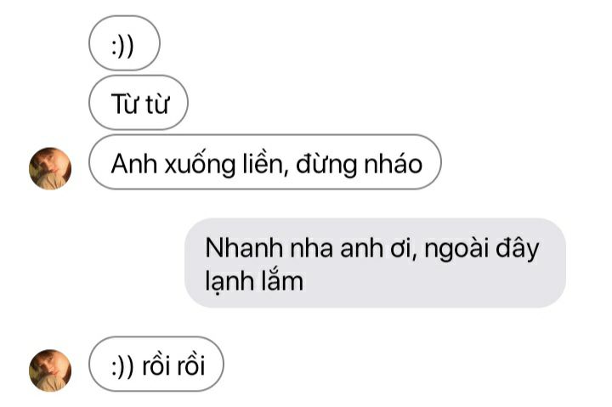Click the ":))" emoticon in the last bubble

[122, 367]
